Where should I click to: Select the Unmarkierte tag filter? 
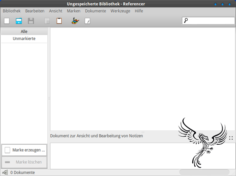(x=24, y=39)
